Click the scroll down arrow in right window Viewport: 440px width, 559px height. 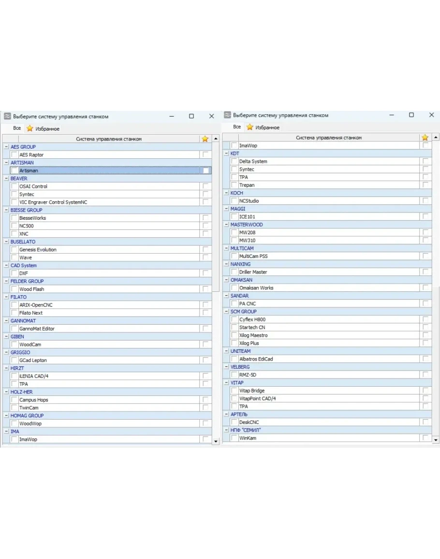[x=436, y=440]
